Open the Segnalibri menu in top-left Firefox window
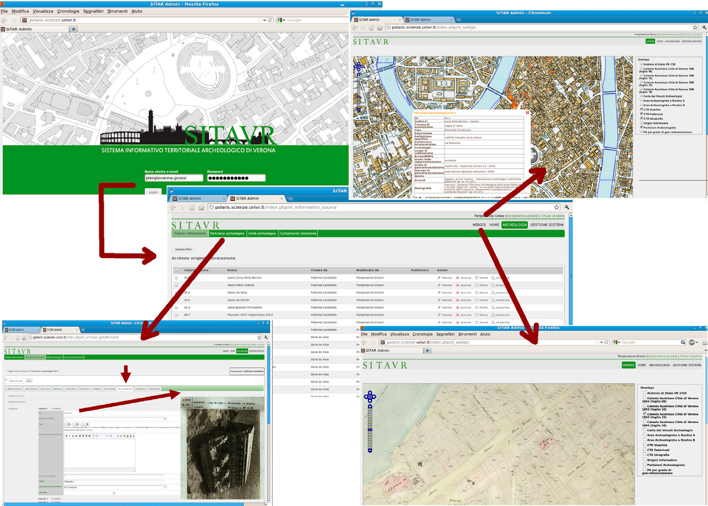The height and width of the screenshot is (506, 708). 93,11
